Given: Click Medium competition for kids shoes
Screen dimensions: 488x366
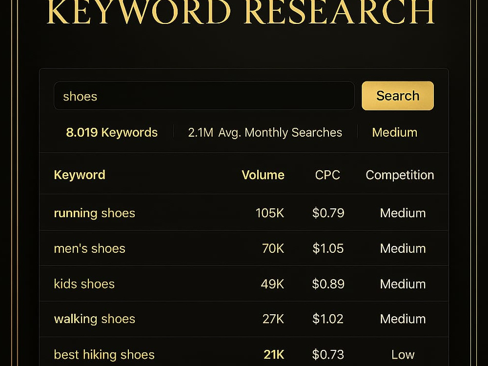Looking at the screenshot, I should tap(403, 284).
